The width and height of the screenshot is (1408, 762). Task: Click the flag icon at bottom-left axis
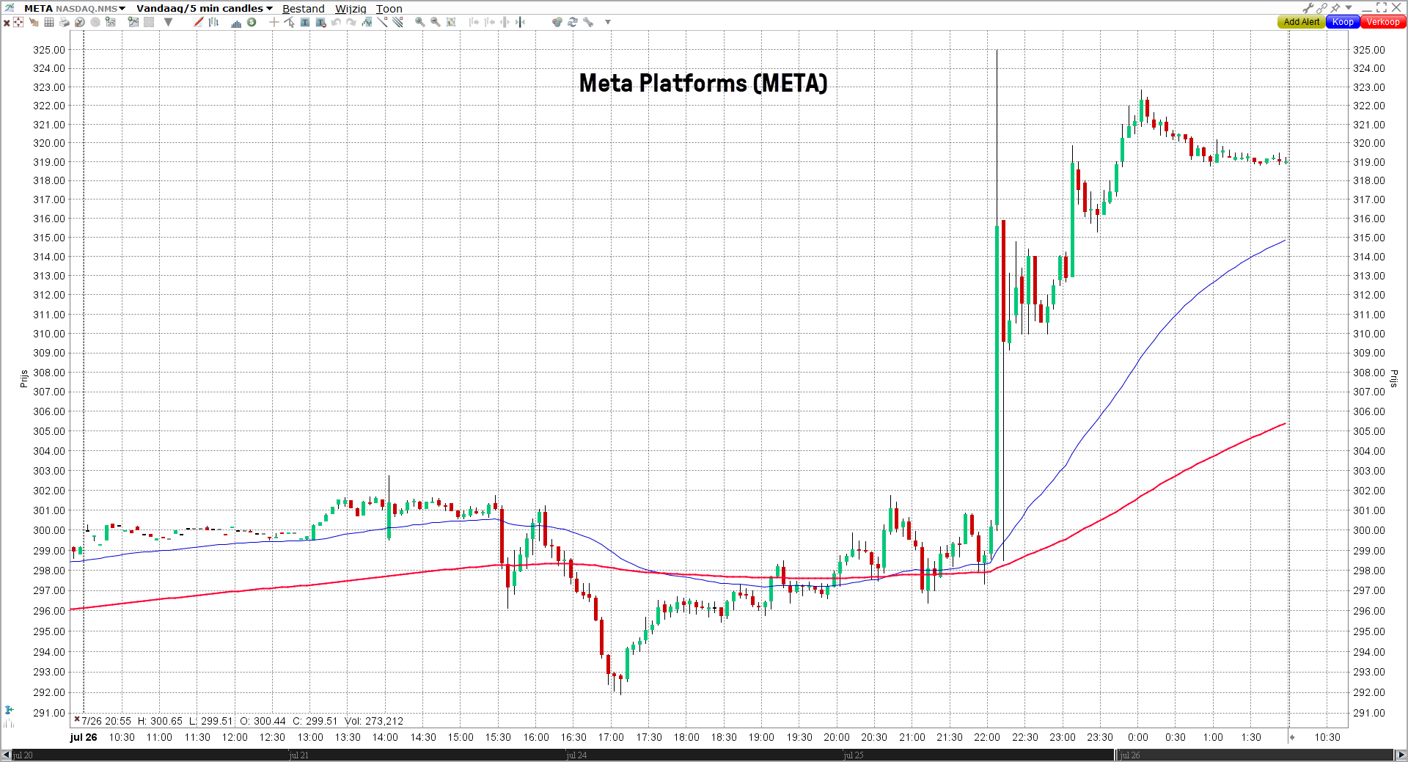[9, 710]
